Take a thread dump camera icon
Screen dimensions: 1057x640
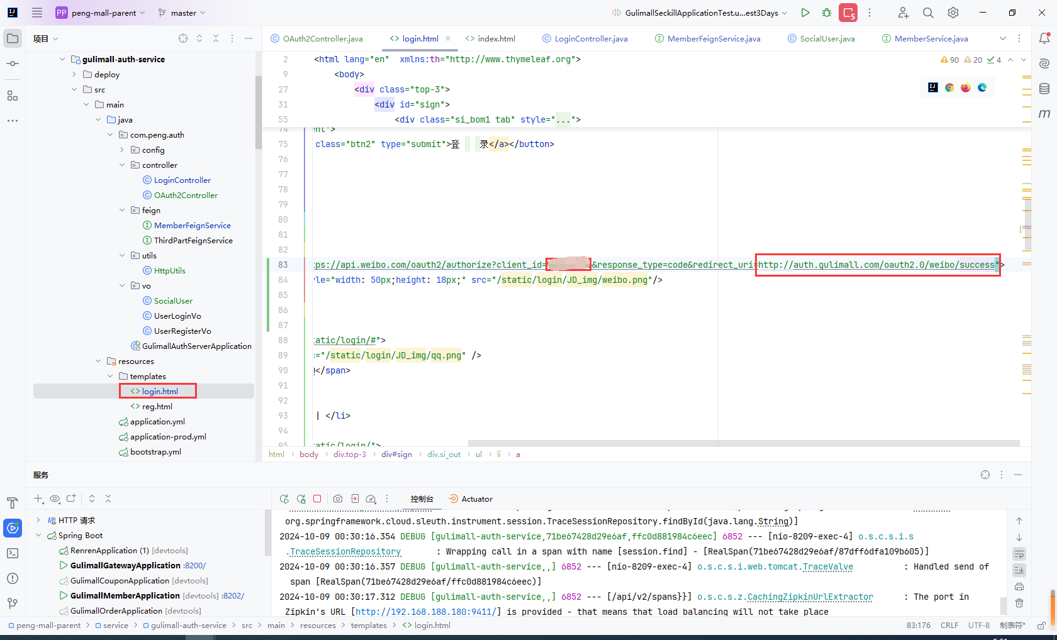tap(338, 499)
